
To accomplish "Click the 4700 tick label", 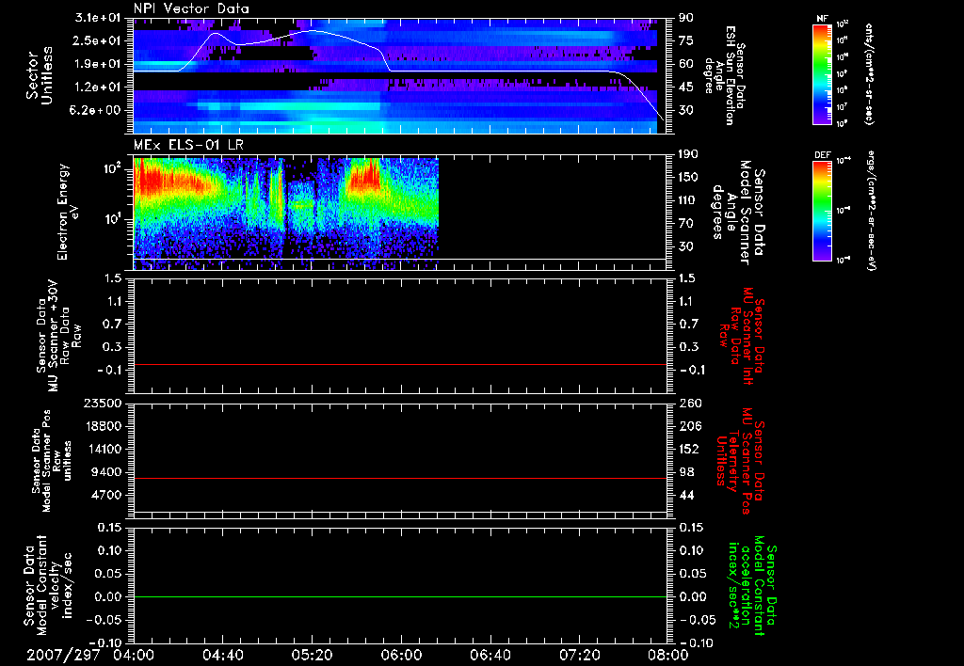I will point(107,495).
